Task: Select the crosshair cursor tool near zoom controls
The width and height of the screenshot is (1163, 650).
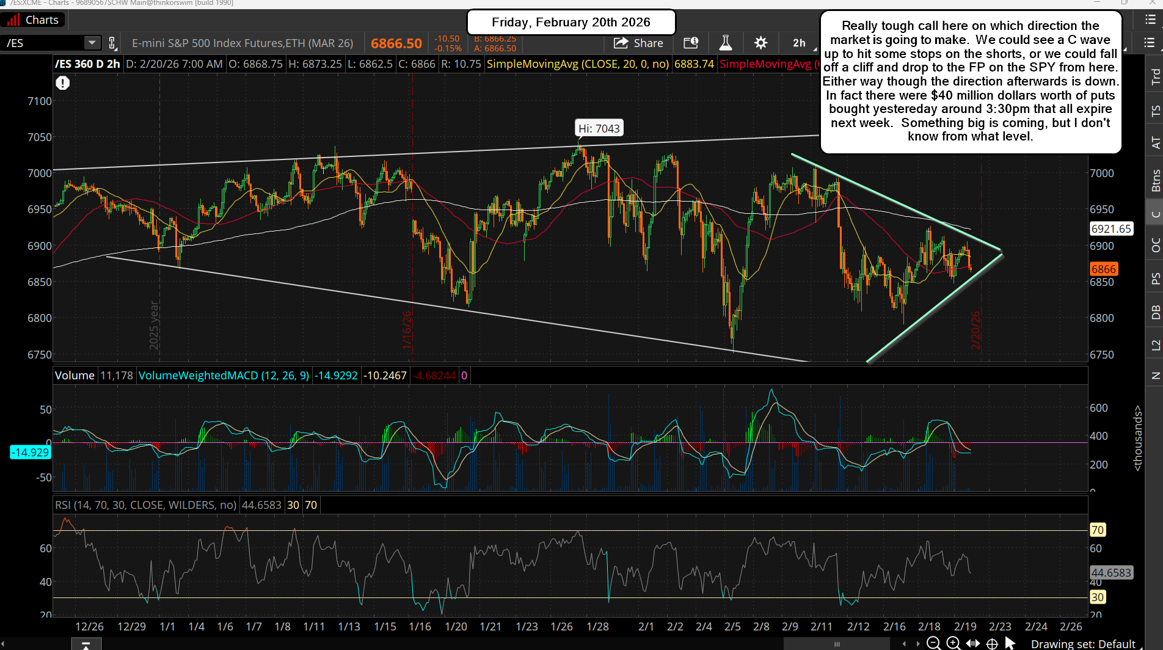Action: 991,643
